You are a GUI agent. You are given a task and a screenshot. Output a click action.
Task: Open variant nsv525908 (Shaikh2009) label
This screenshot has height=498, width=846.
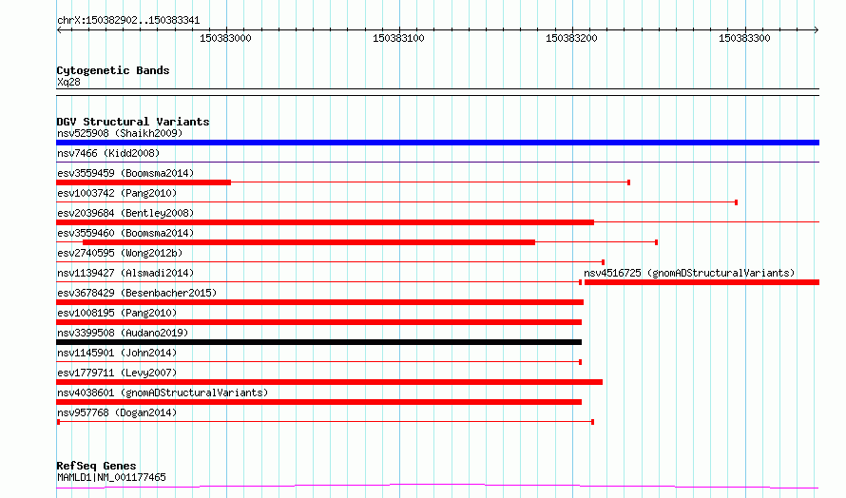click(x=120, y=133)
